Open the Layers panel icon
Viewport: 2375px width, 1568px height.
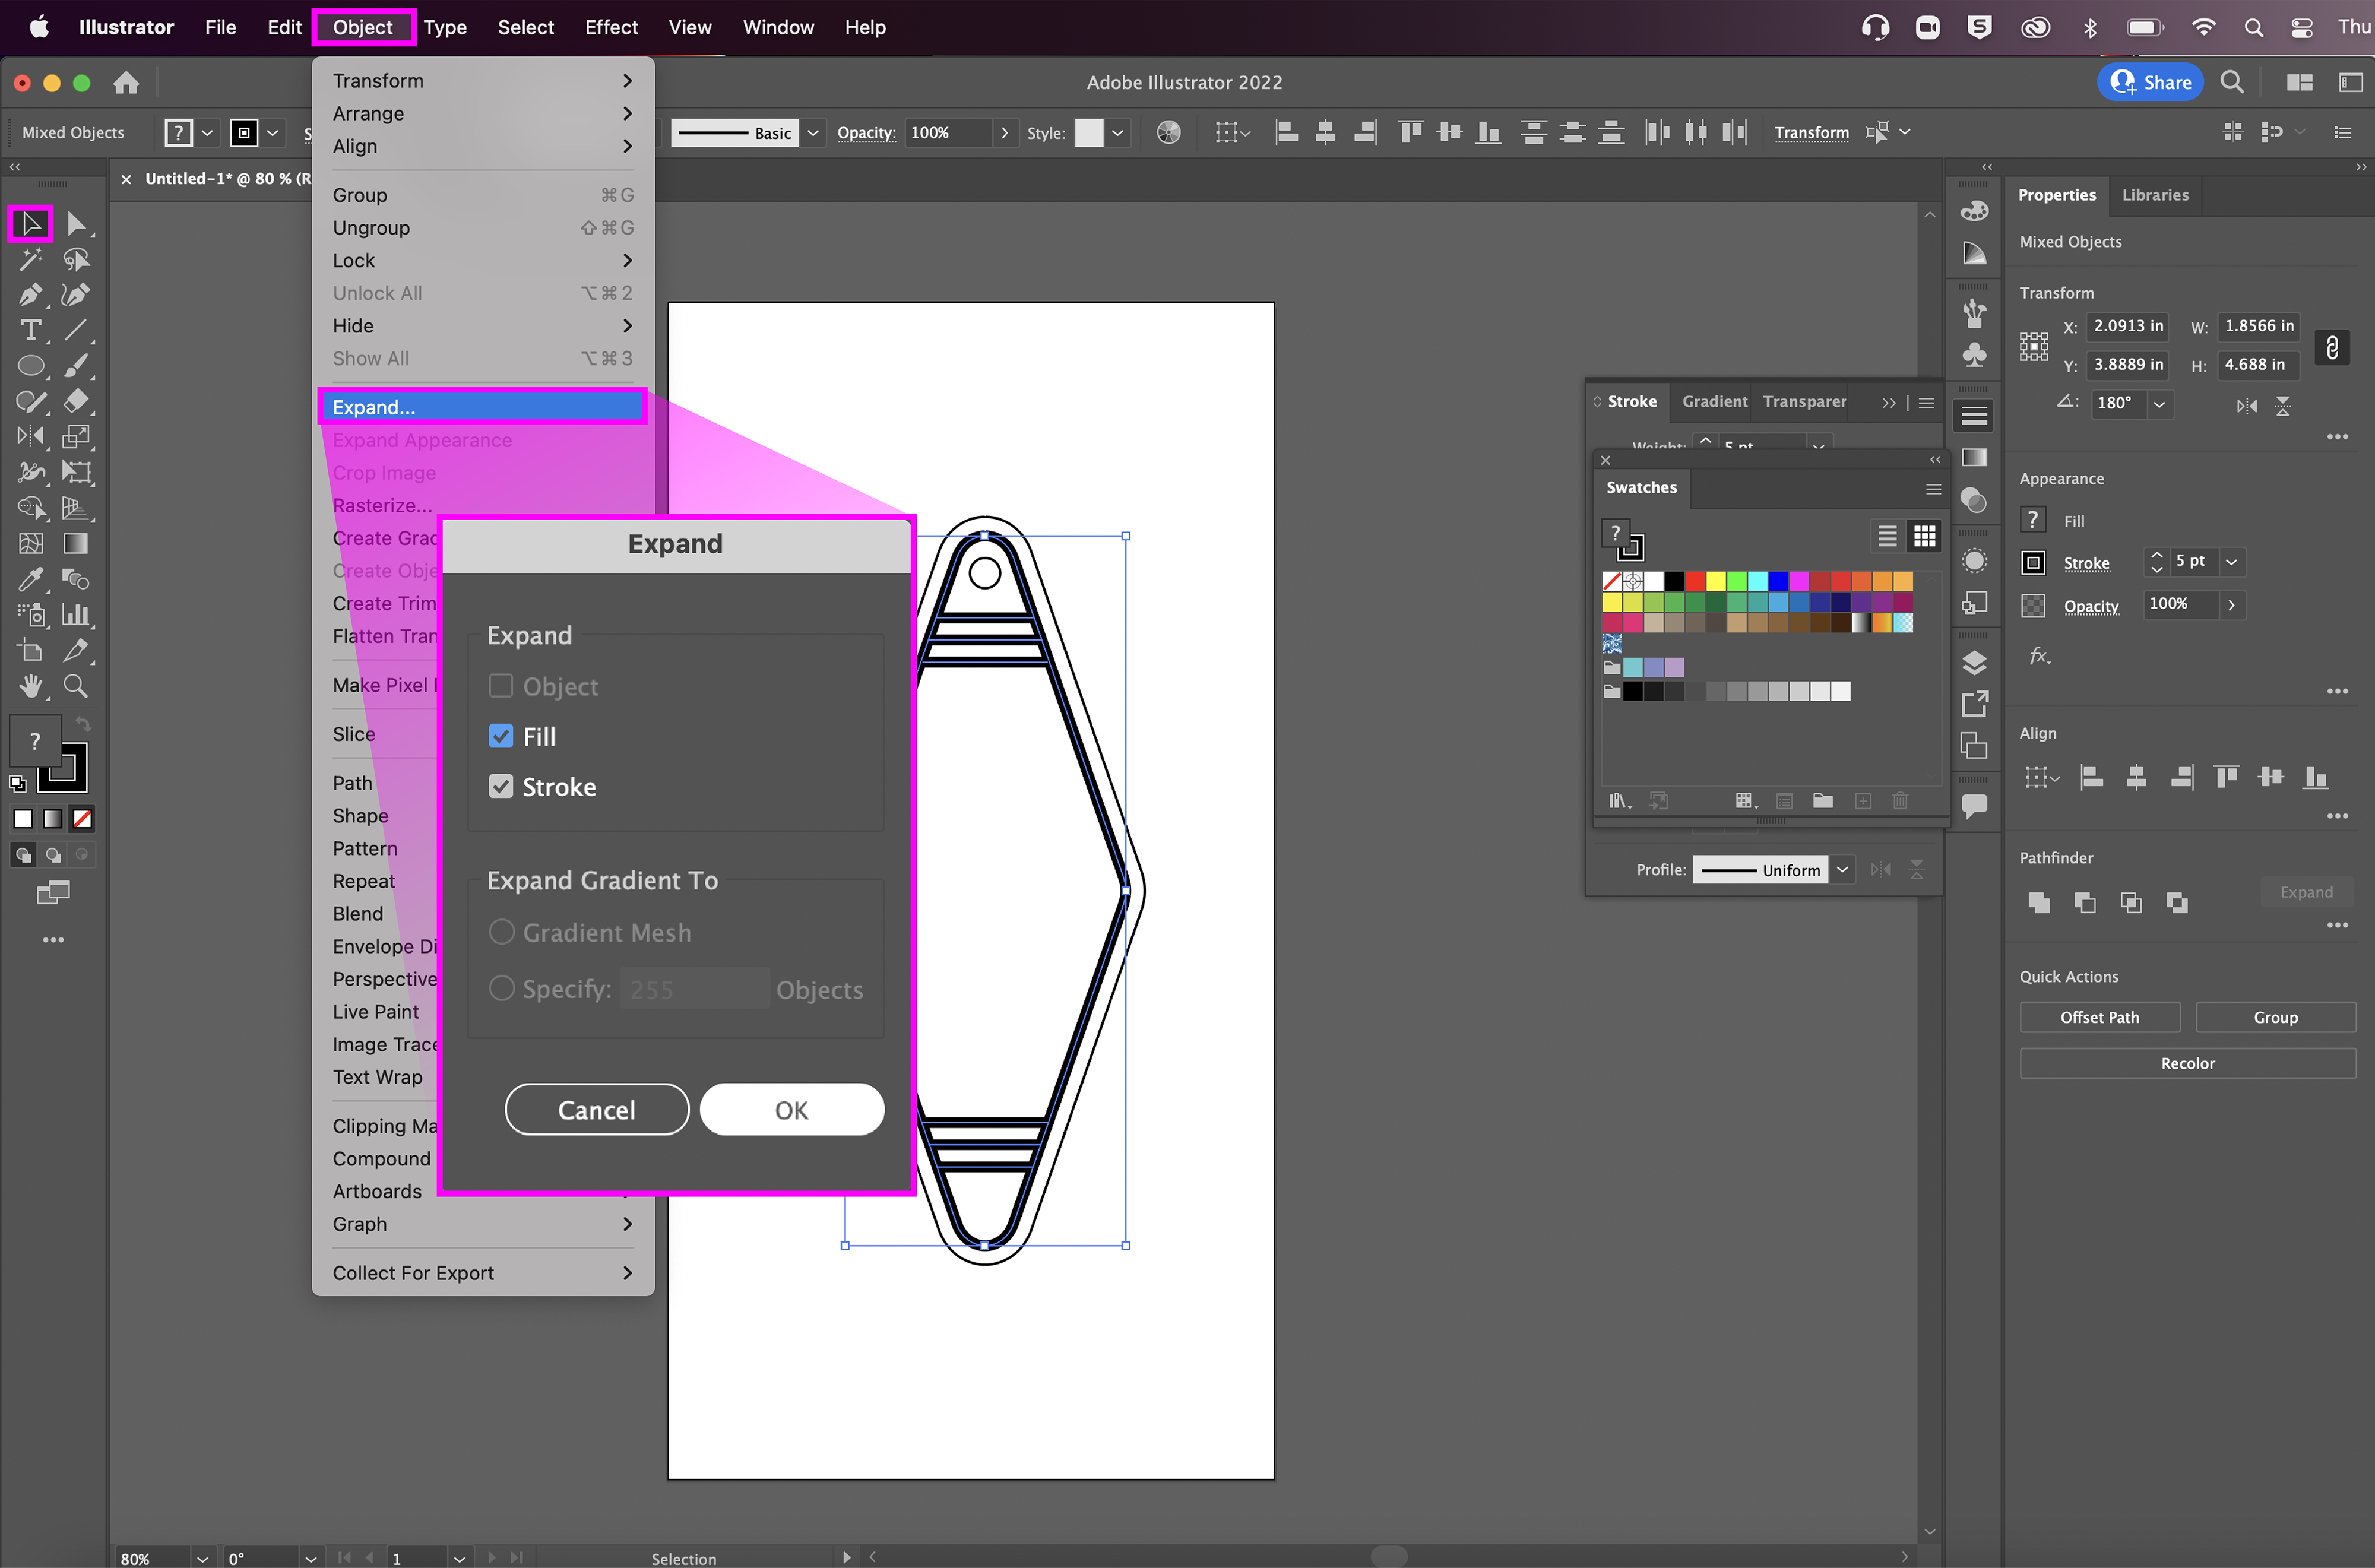1974,663
